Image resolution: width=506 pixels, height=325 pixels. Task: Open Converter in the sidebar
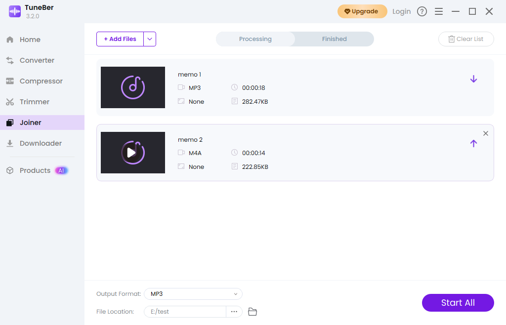point(37,60)
